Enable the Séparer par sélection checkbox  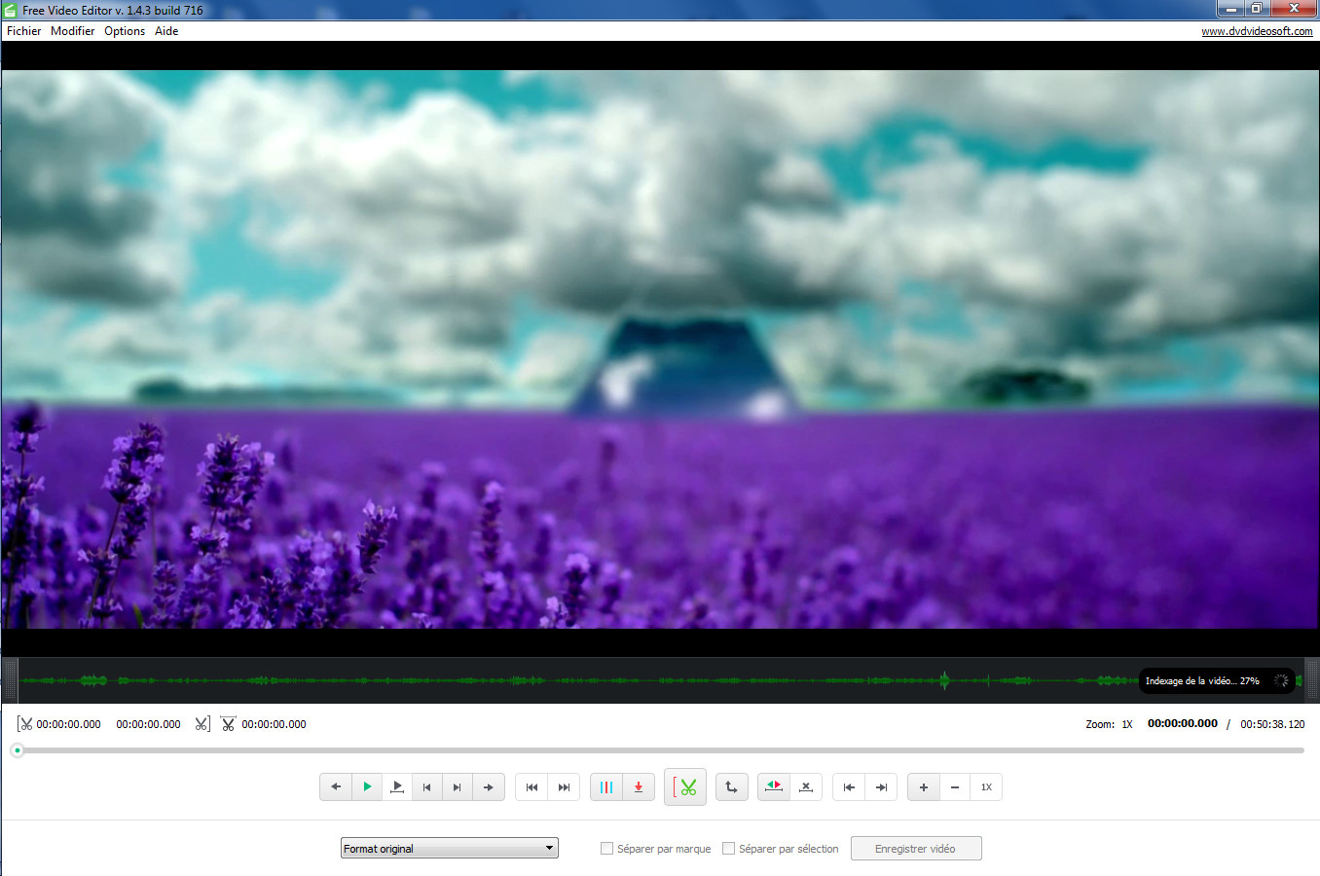tap(728, 848)
